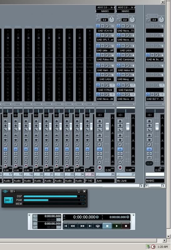171x250 pixels.
Task: Open channel settings with Junk channel's e button
Action: tap(100, 145)
